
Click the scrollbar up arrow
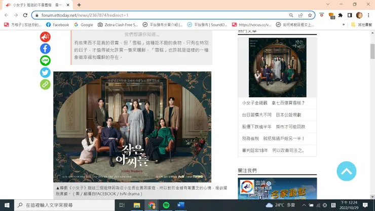point(372,32)
